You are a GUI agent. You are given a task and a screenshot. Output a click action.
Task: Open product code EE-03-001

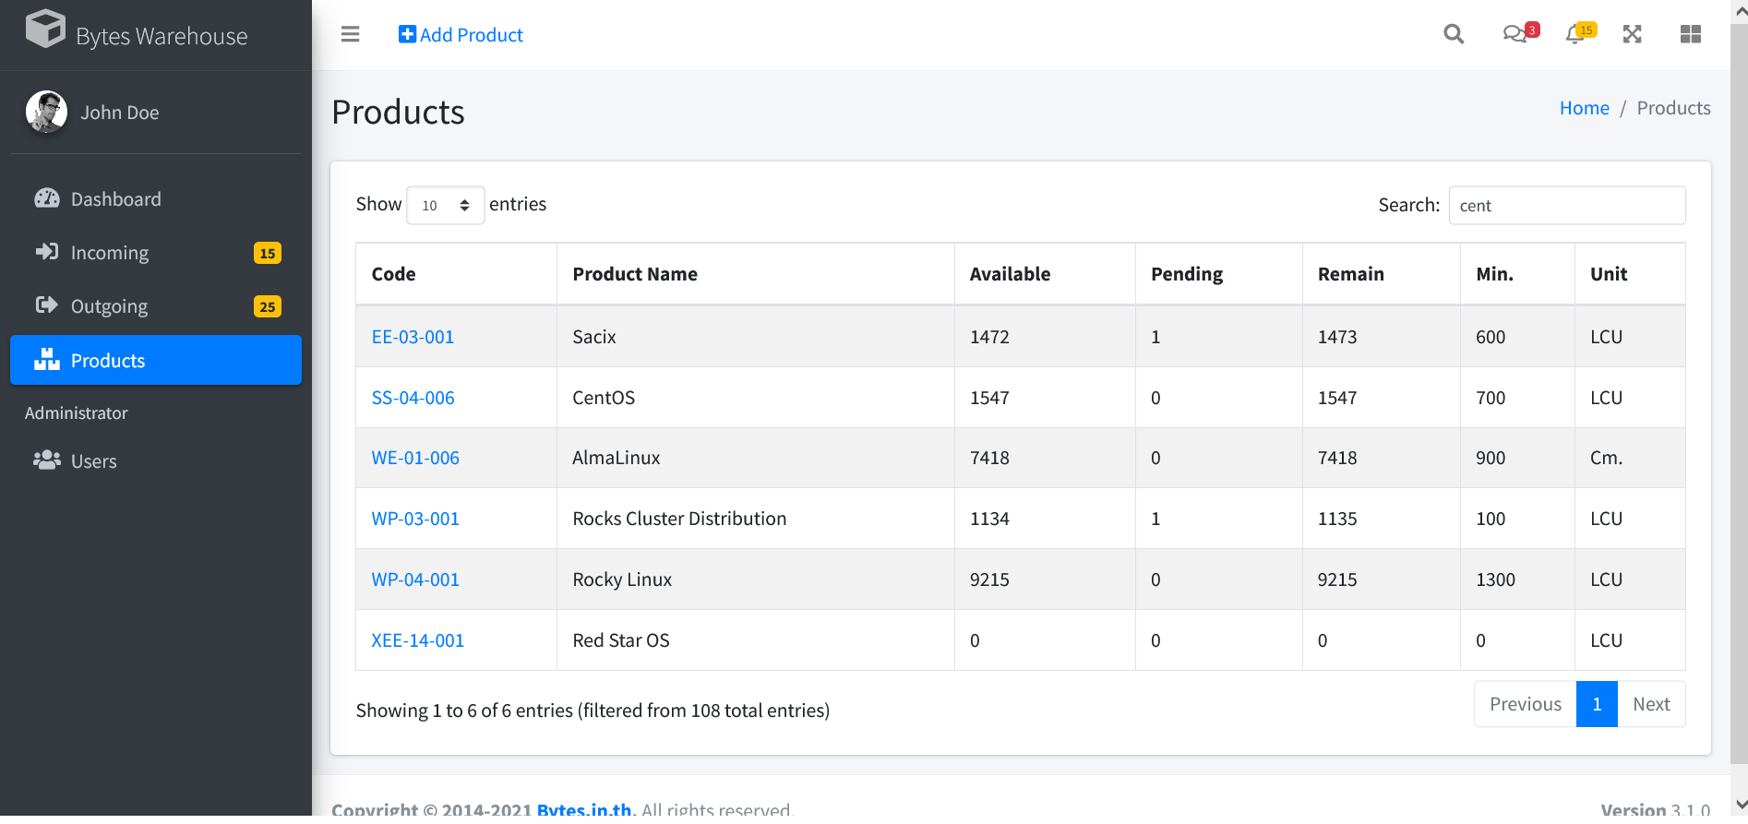point(413,337)
